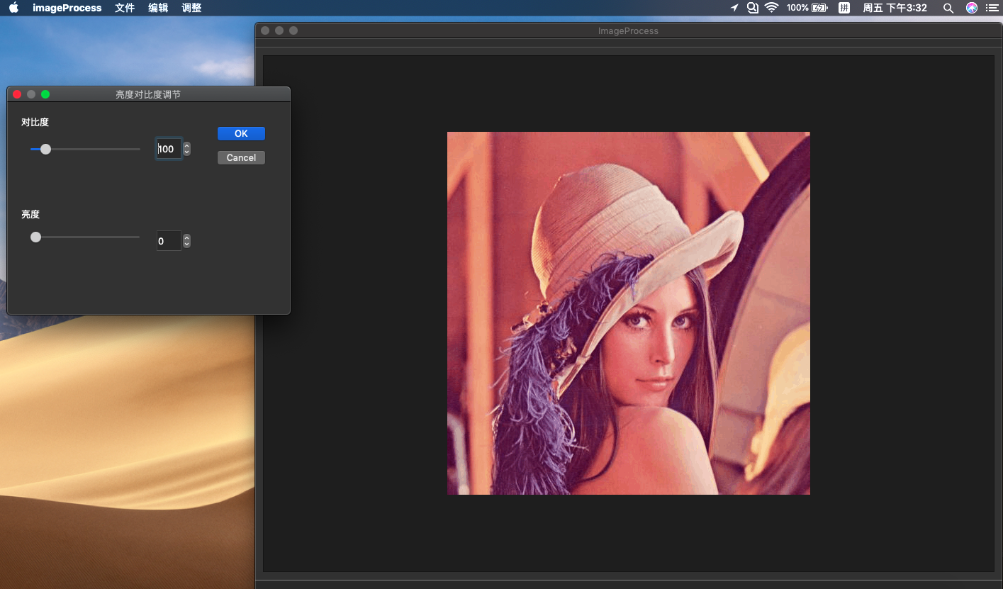
Task: Click the magnifier icon beside Wi-Fi
Action: click(x=753, y=8)
